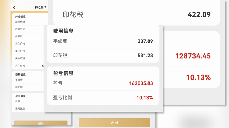
Task: Click the 手续费 value 337.89
Action: (x=145, y=41)
